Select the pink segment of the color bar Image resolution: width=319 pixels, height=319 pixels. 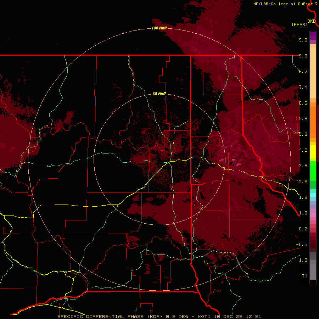click(313, 215)
